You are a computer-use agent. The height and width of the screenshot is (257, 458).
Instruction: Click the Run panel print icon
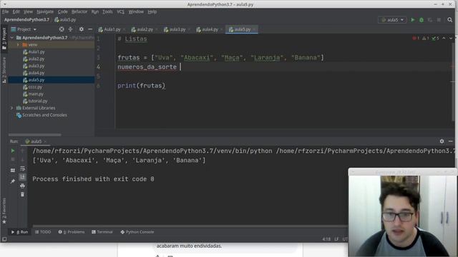[22, 186]
